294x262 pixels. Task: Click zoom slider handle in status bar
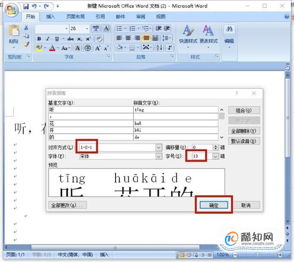click(258, 254)
